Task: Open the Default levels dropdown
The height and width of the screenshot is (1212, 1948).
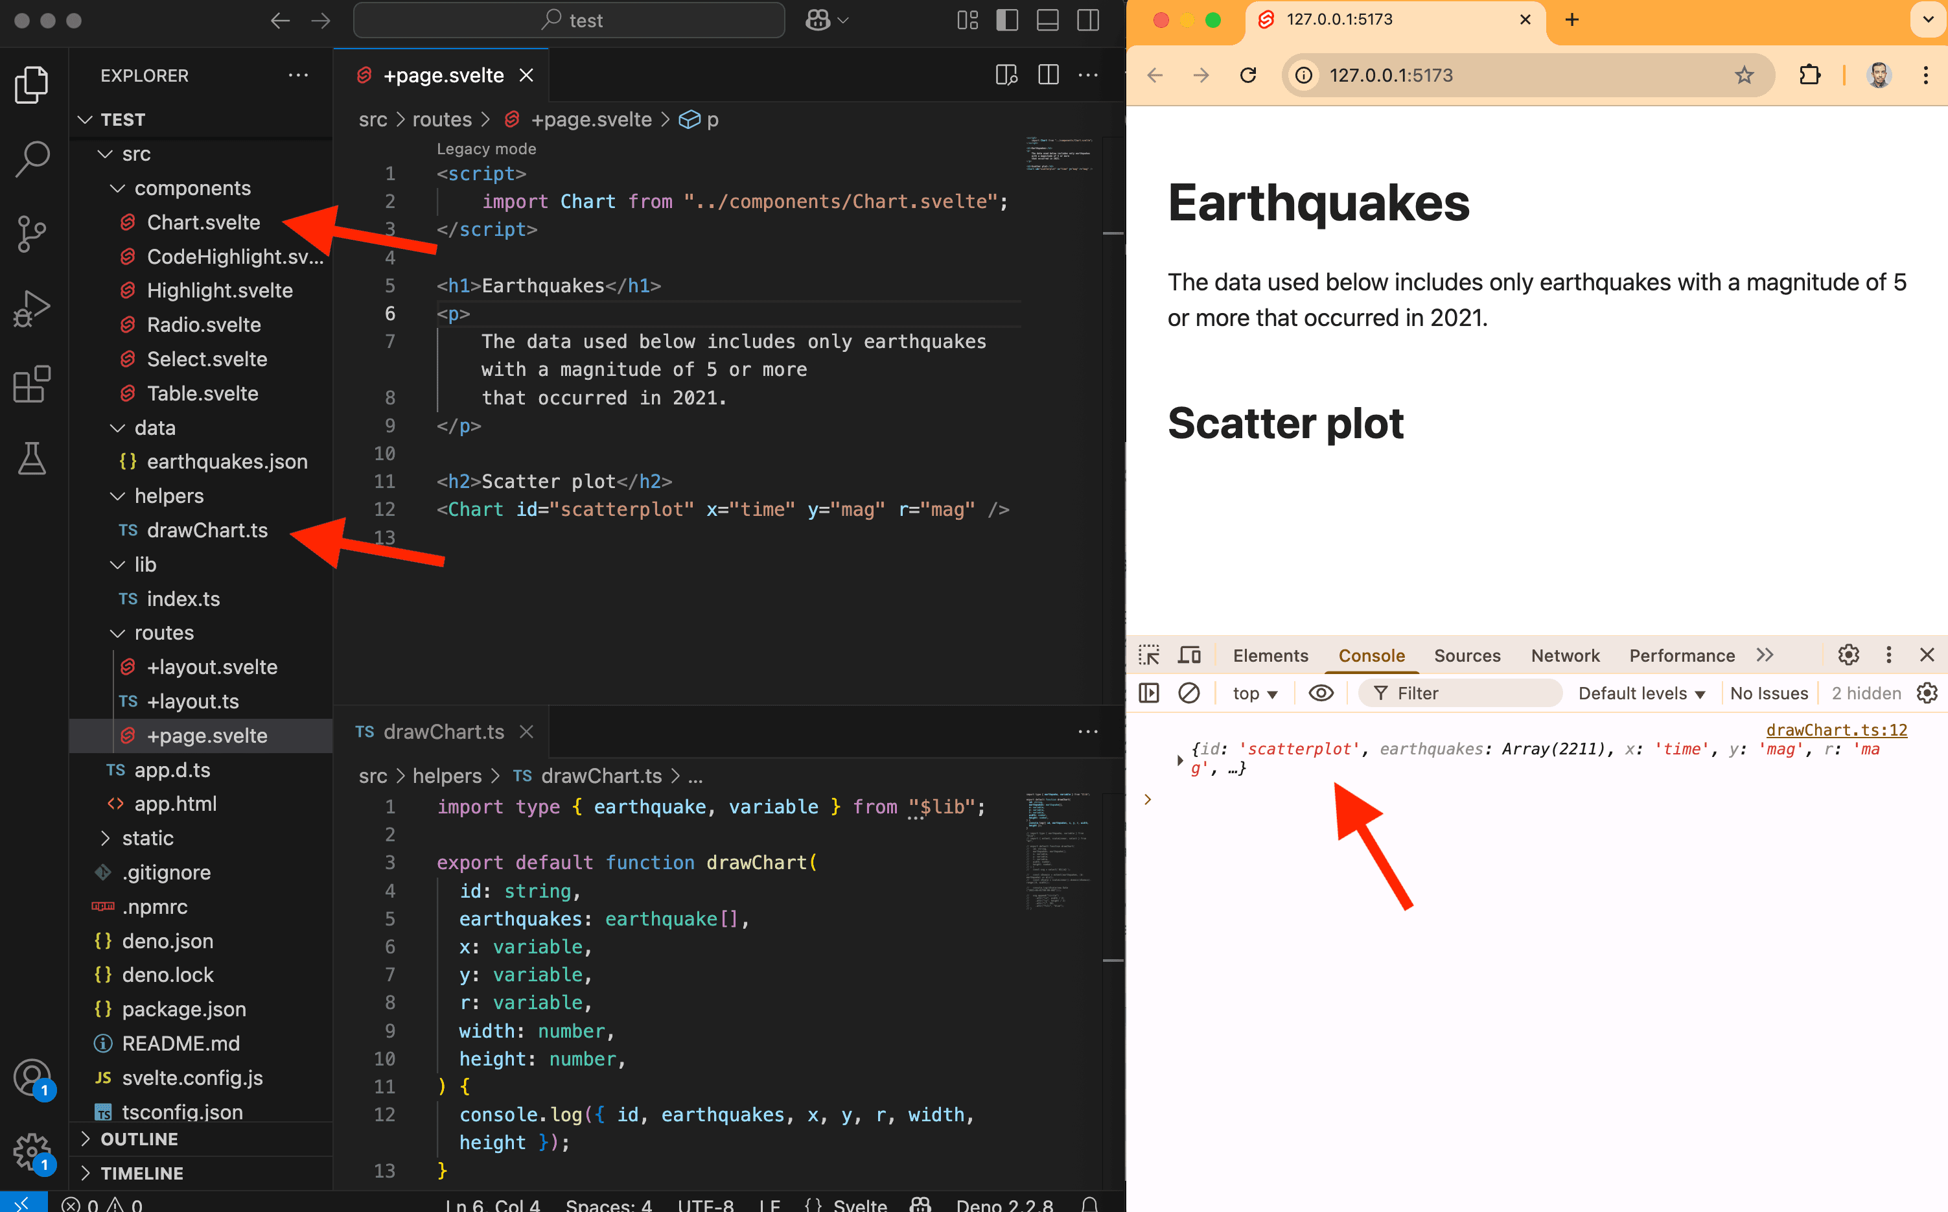Action: tap(1640, 693)
